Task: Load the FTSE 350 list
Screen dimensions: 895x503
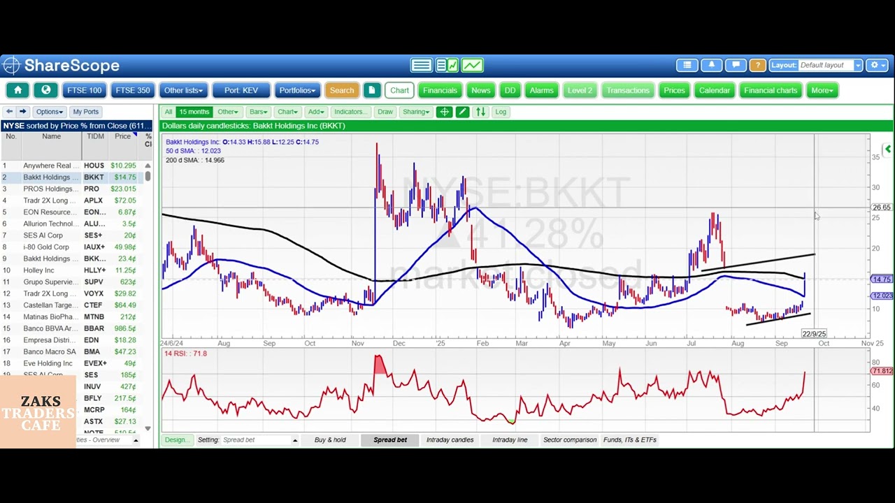Action: 133,90
